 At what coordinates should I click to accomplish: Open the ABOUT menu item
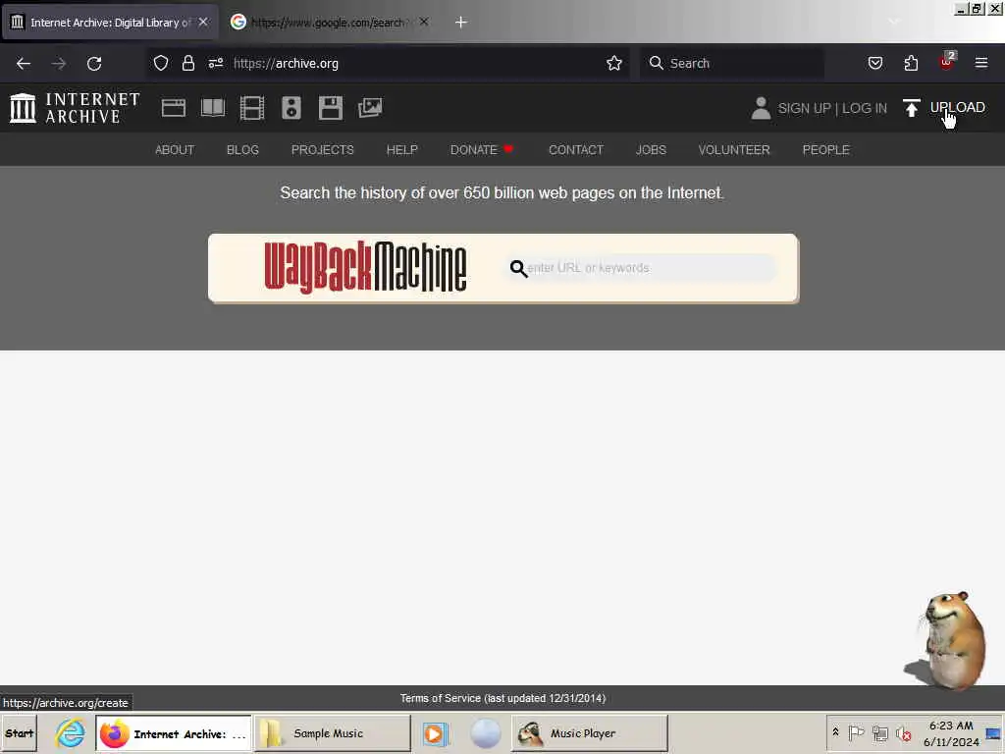pyautogui.click(x=175, y=149)
